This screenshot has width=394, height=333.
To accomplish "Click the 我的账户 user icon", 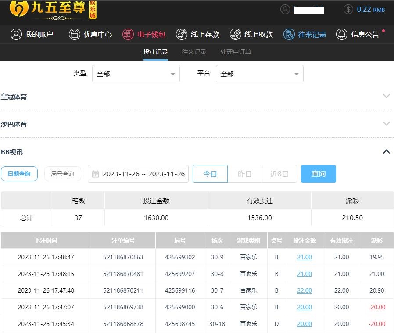I will 16,34.
